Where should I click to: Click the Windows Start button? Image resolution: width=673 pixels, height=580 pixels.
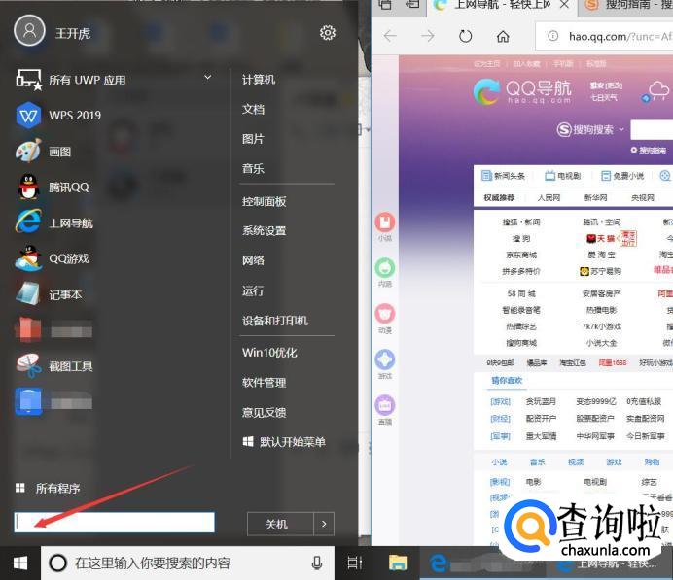coord(20,563)
